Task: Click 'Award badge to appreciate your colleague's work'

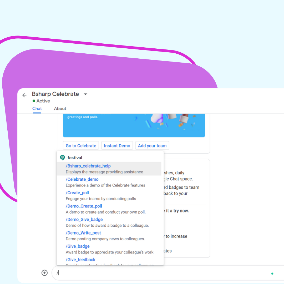Action: (x=109, y=252)
